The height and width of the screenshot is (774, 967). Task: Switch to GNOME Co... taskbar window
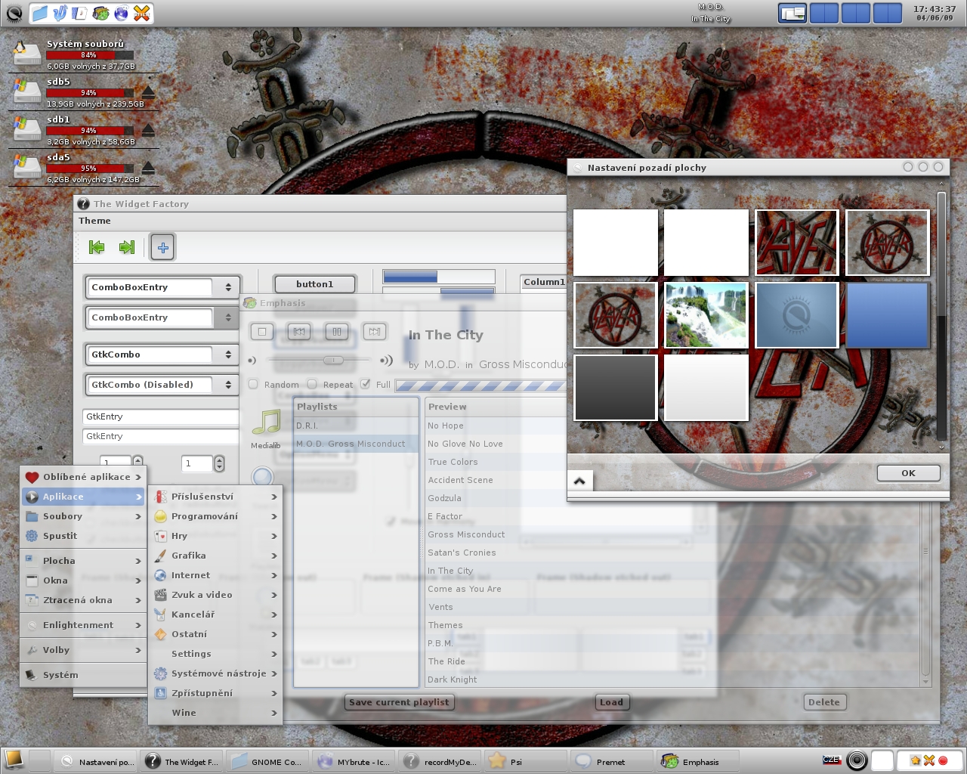click(268, 761)
